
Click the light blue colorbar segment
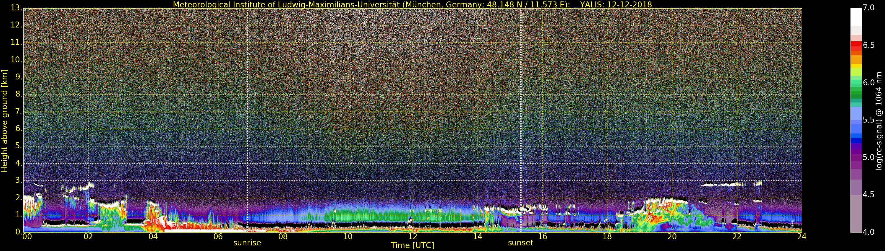[856, 113]
